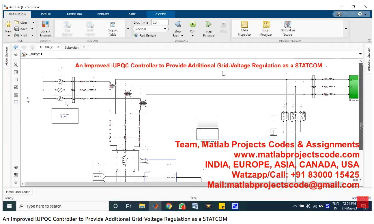Open the Model Data Editor panel

(x=18, y=192)
